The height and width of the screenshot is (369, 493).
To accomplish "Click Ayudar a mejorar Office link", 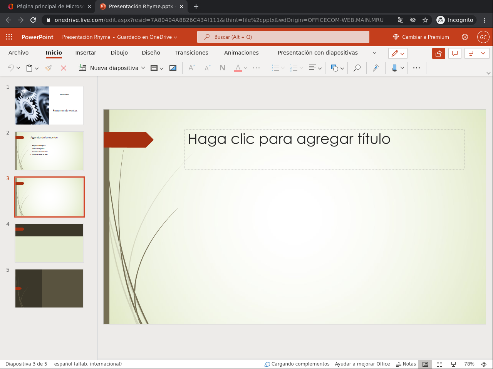I will coord(362,364).
